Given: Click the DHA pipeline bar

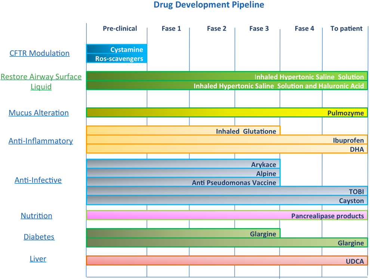Looking at the screenshot, I should pos(227,149).
